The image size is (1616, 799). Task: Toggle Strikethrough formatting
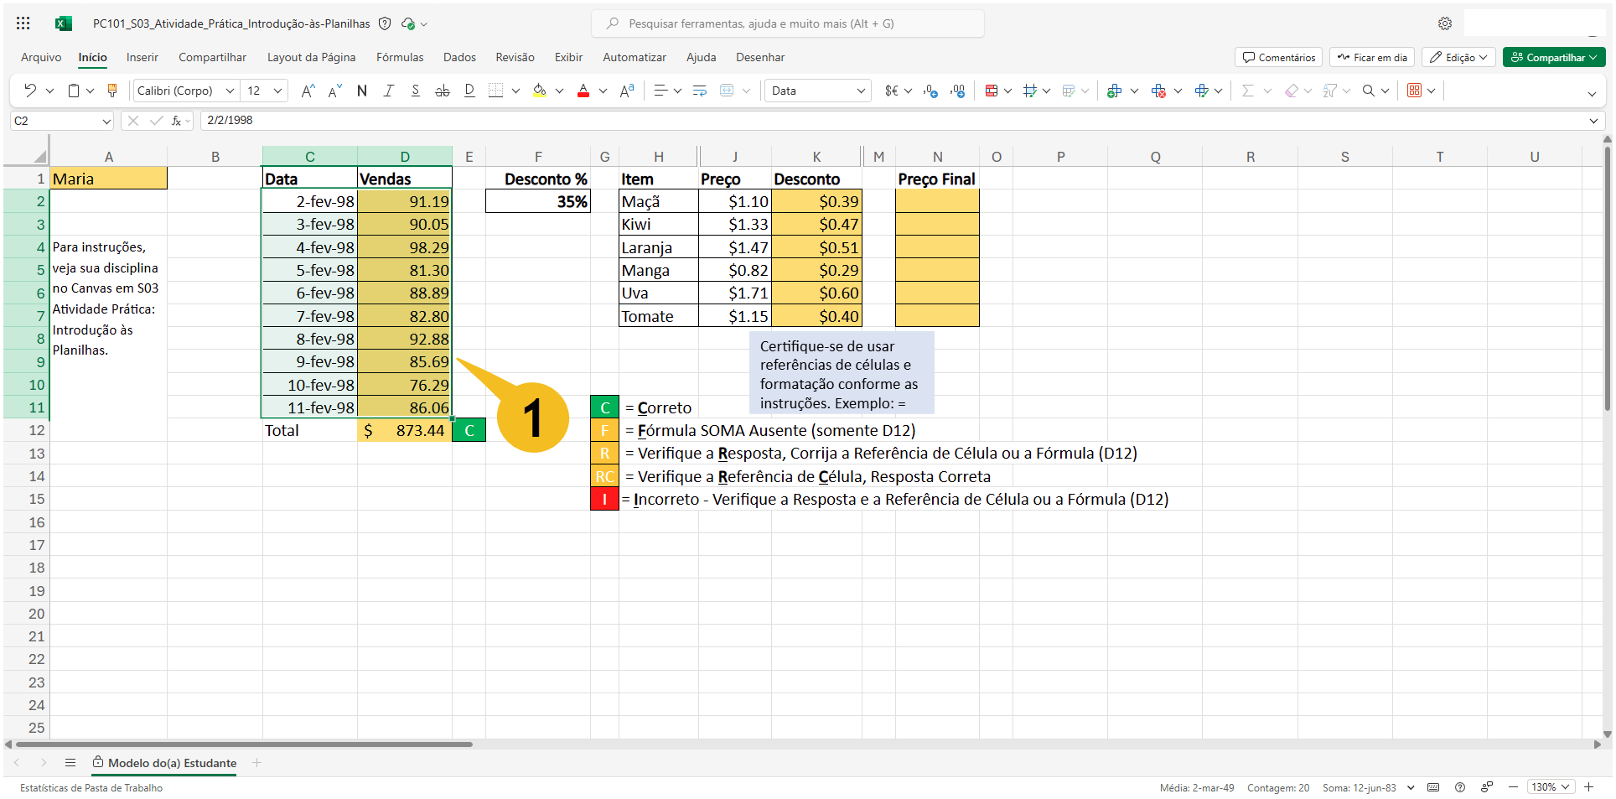442,91
